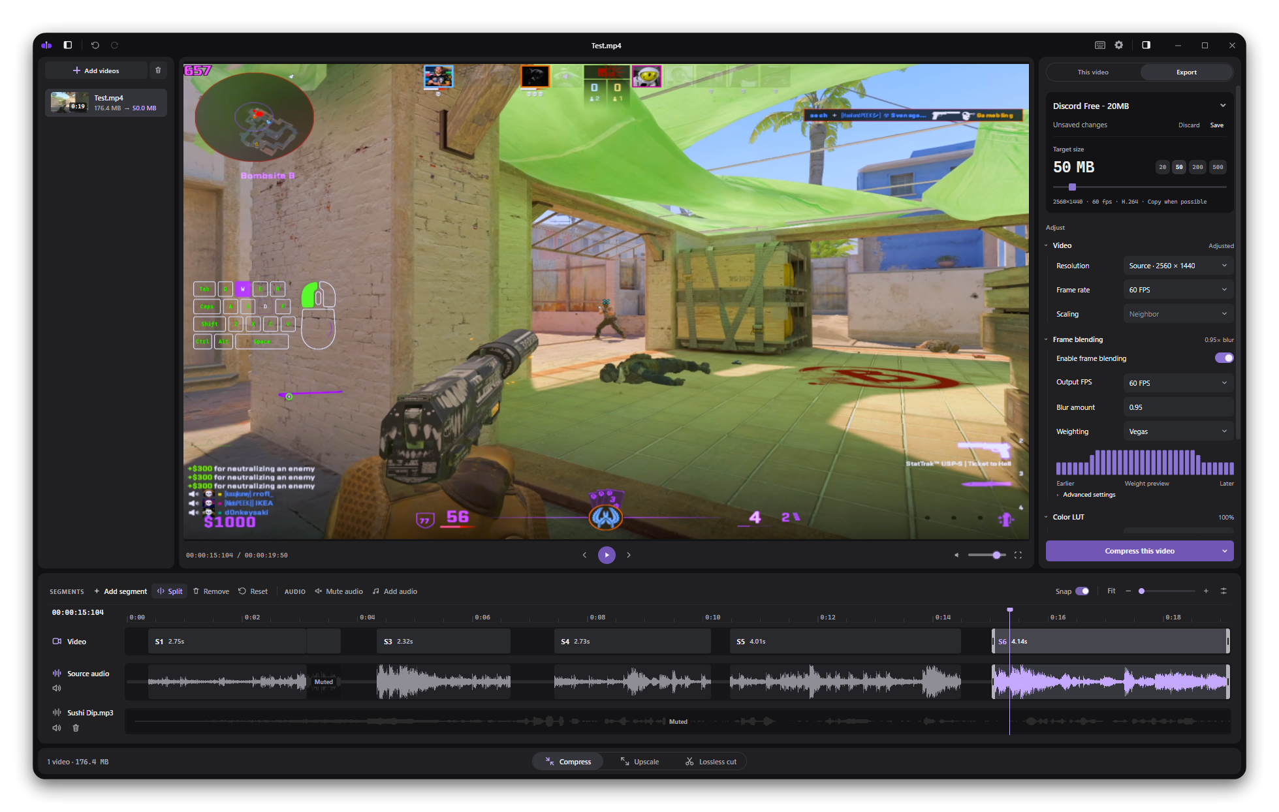The width and height of the screenshot is (1279, 812).
Task: Open the Compress this video options arrow
Action: point(1225,551)
